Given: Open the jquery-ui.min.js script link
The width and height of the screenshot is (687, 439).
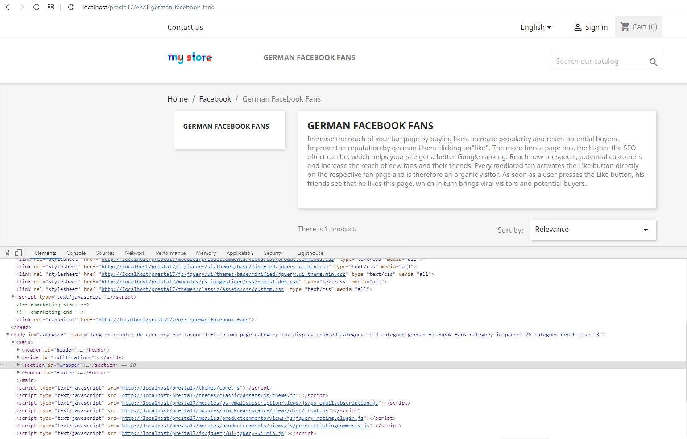Looking at the screenshot, I should click(203, 433).
